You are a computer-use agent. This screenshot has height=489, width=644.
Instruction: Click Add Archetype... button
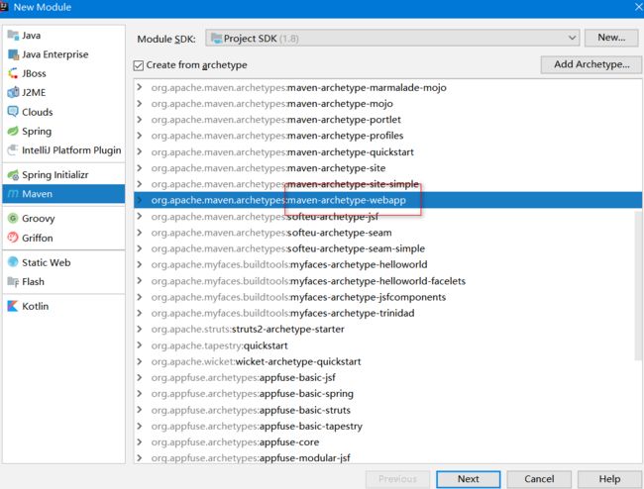591,64
